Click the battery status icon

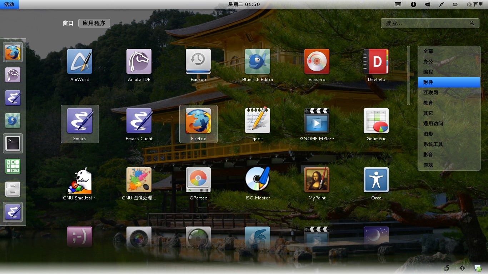(455, 4)
